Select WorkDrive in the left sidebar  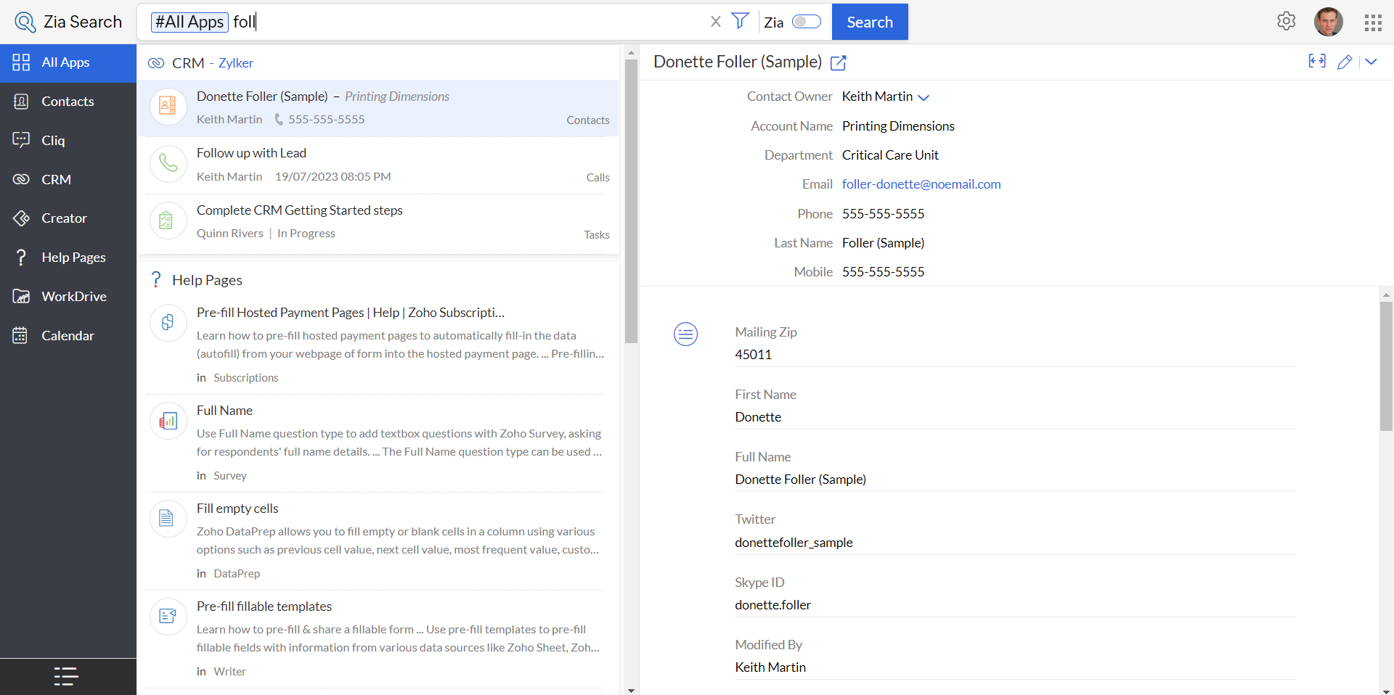73,297
